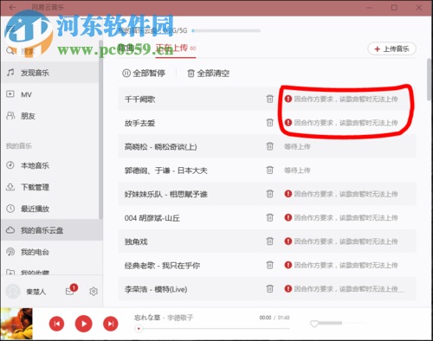Open 下载管理
Screen dimensions: 433x341
click(51, 187)
